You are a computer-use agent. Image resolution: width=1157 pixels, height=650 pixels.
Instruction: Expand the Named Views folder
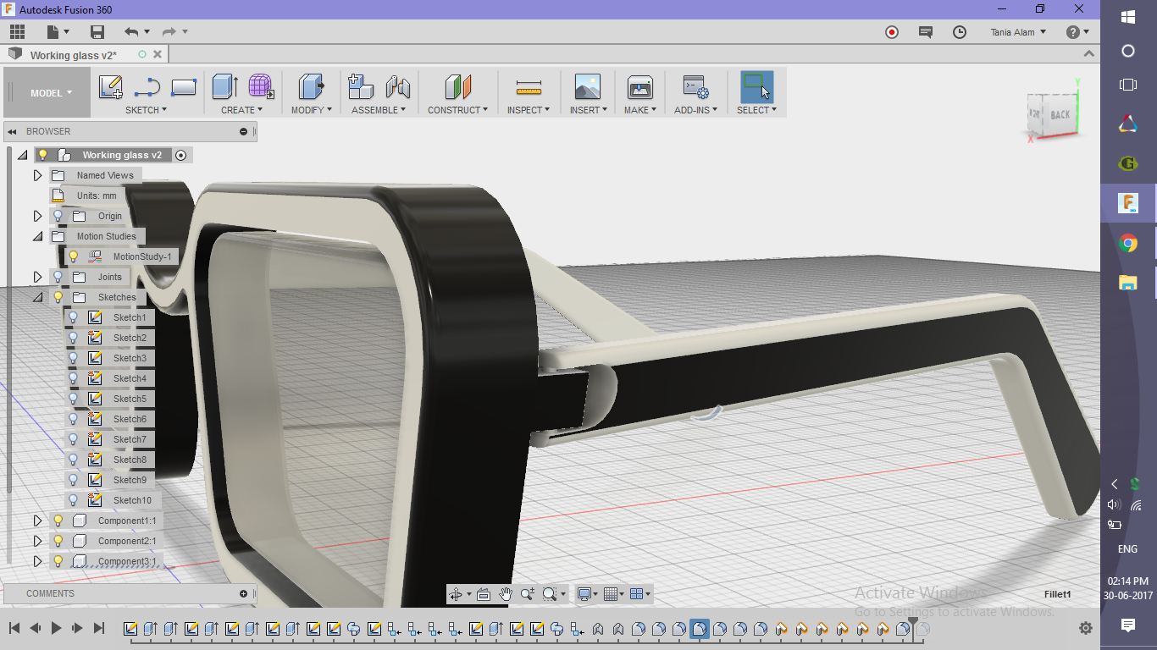37,175
